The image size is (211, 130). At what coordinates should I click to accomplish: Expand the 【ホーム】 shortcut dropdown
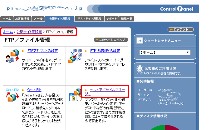coord(165,52)
